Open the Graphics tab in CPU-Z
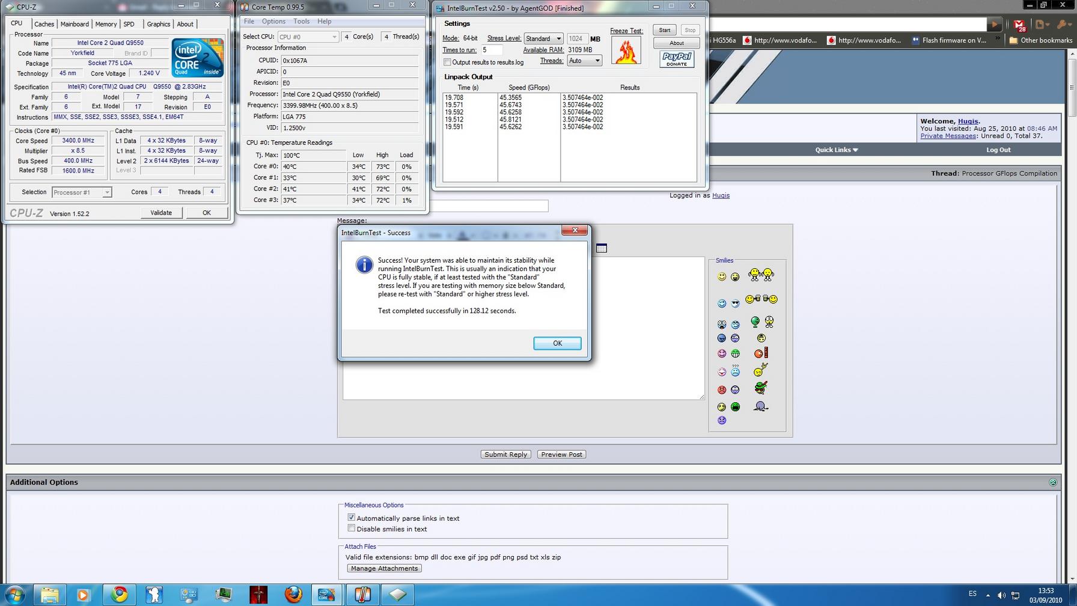This screenshot has height=606, width=1077. click(158, 24)
